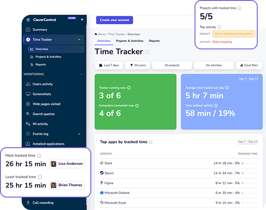The height and width of the screenshot is (210, 266).
Task: Open Users activity page
Action: pyautogui.click(x=42, y=84)
